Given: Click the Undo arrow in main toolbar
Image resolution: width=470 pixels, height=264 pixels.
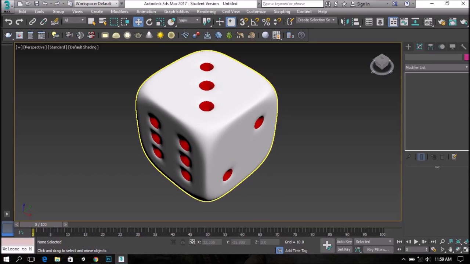Looking at the screenshot, I should coord(8,22).
